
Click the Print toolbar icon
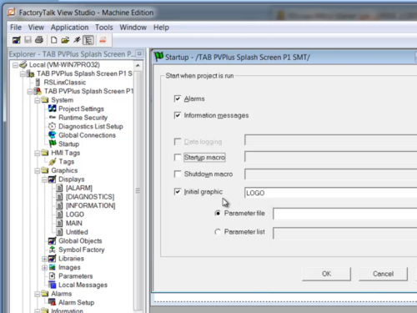pos(39,40)
